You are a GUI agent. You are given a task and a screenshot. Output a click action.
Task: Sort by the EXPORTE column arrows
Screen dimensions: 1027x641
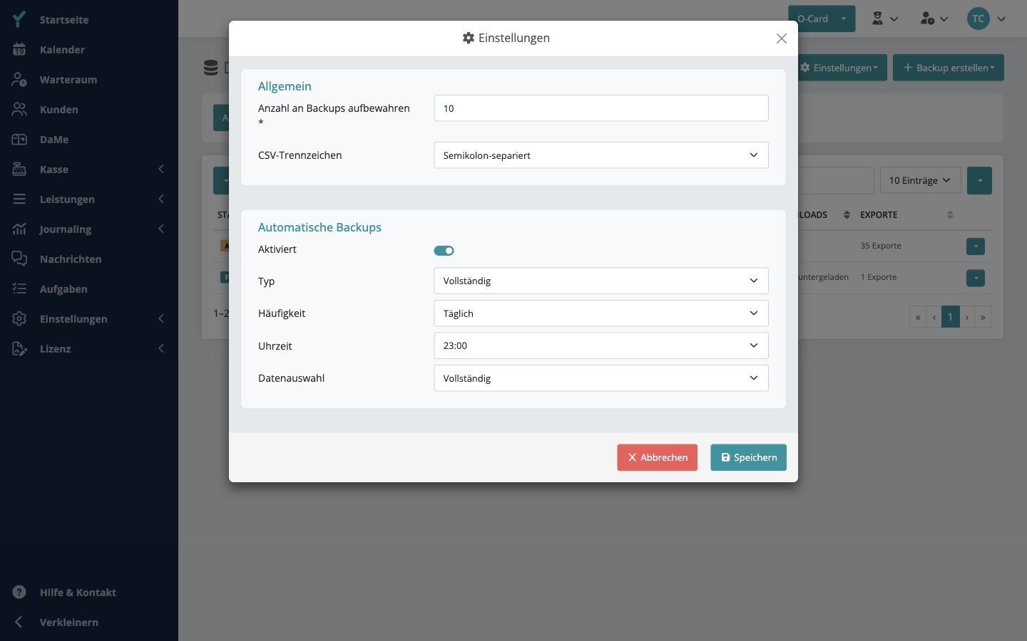[x=950, y=215]
